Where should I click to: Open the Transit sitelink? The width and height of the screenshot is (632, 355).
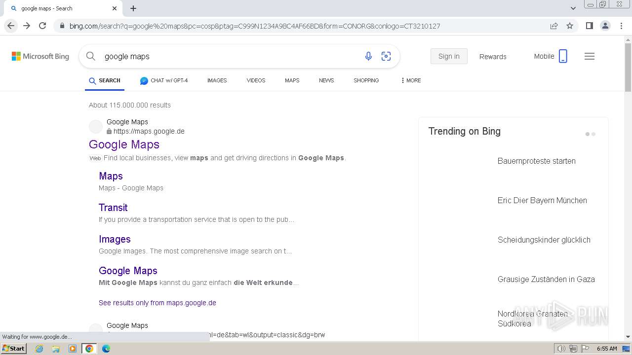[113, 208]
